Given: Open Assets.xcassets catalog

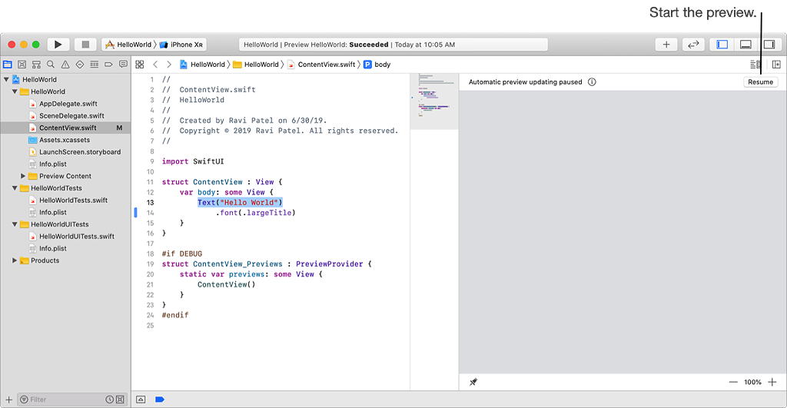Looking at the screenshot, I should 65,140.
